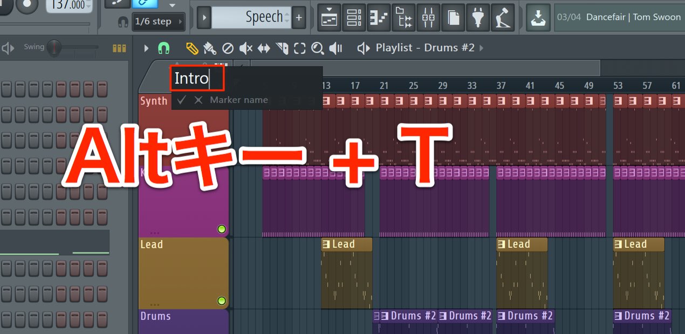Click the speaker icon beside Swing
This screenshot has height=334, width=685.
coord(8,48)
